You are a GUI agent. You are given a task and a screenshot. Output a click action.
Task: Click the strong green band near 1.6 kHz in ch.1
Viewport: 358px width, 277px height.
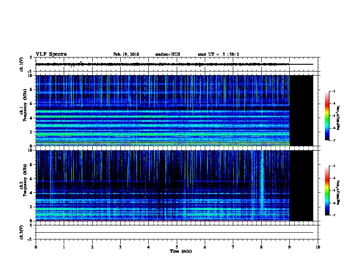click(163, 134)
